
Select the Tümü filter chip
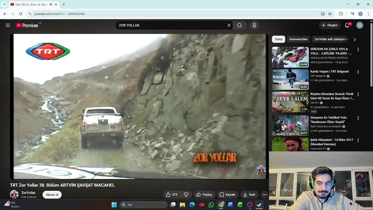click(279, 39)
